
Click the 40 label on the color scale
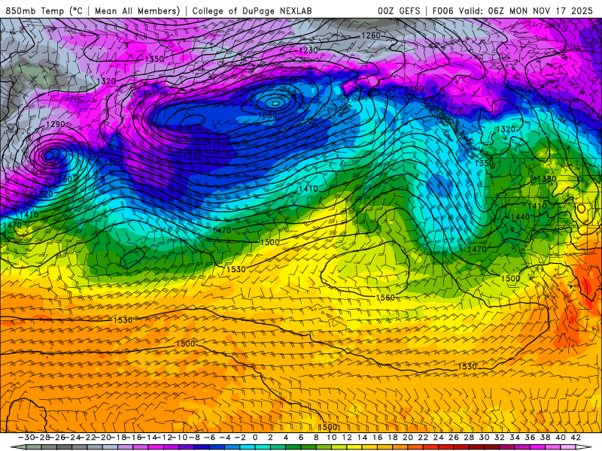click(561, 437)
